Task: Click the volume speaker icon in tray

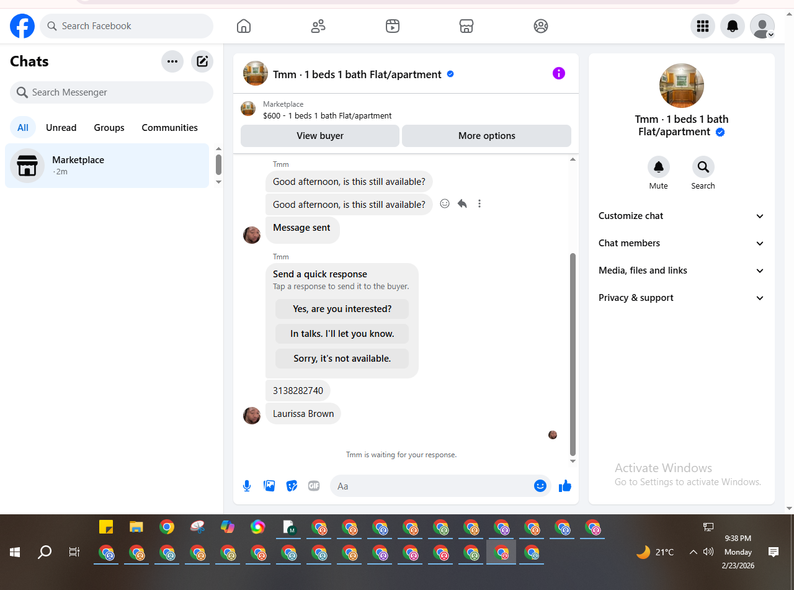Action: click(x=708, y=552)
